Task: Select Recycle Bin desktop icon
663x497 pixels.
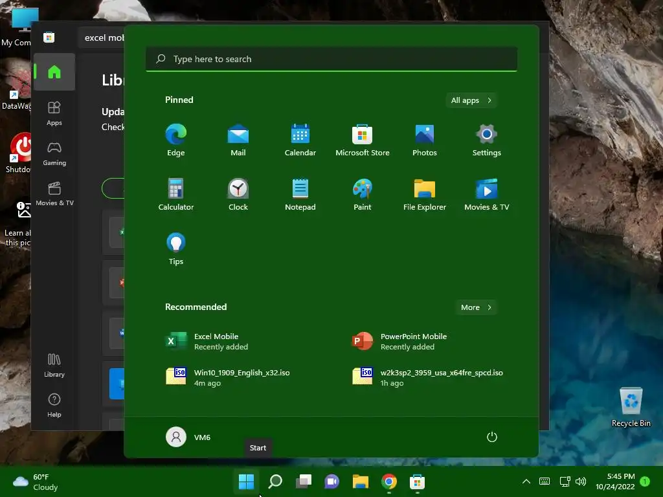Action: pyautogui.click(x=631, y=407)
